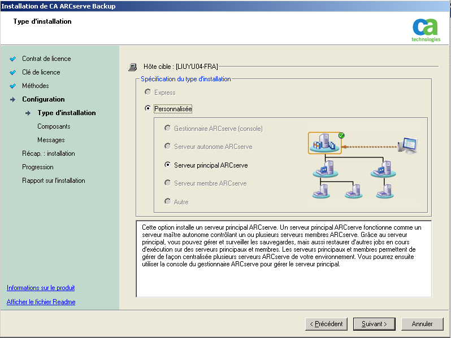Click the checkmark beside Clé de licence
Screen dimensions: 451x338
click(x=12, y=72)
